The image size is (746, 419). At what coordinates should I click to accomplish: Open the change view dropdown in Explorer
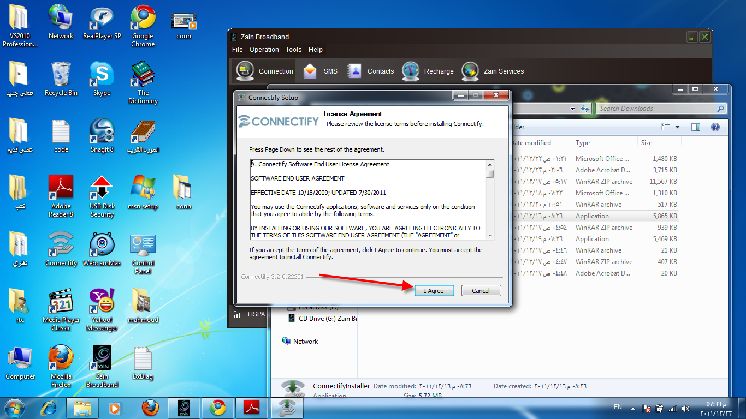click(x=678, y=127)
